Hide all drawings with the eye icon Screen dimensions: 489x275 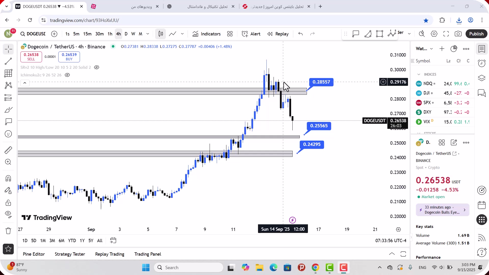[x=8, y=215]
